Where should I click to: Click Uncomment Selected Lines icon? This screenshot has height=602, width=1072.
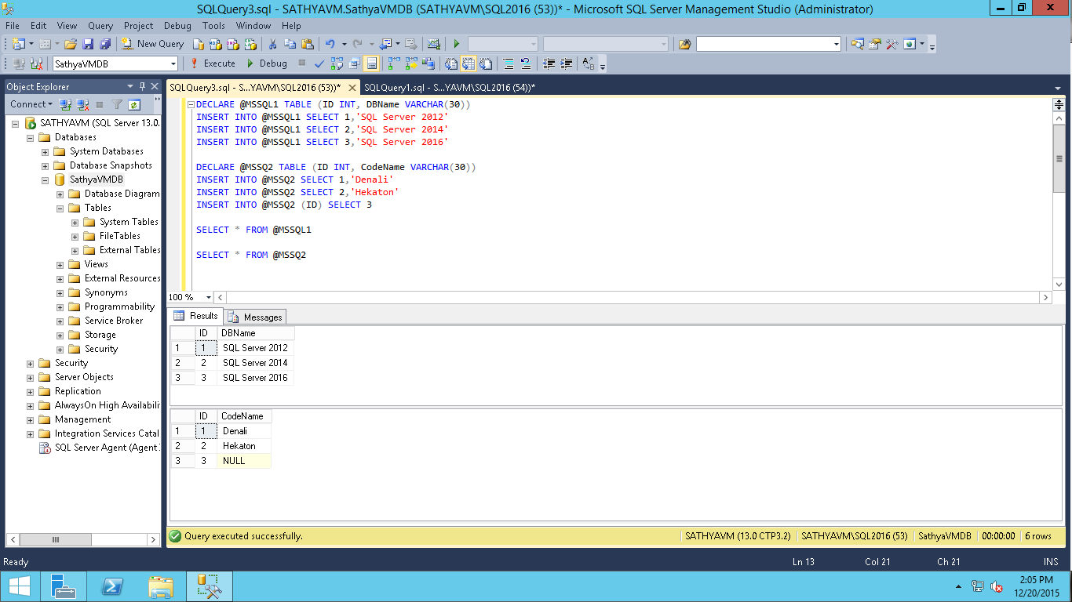pyautogui.click(x=525, y=63)
